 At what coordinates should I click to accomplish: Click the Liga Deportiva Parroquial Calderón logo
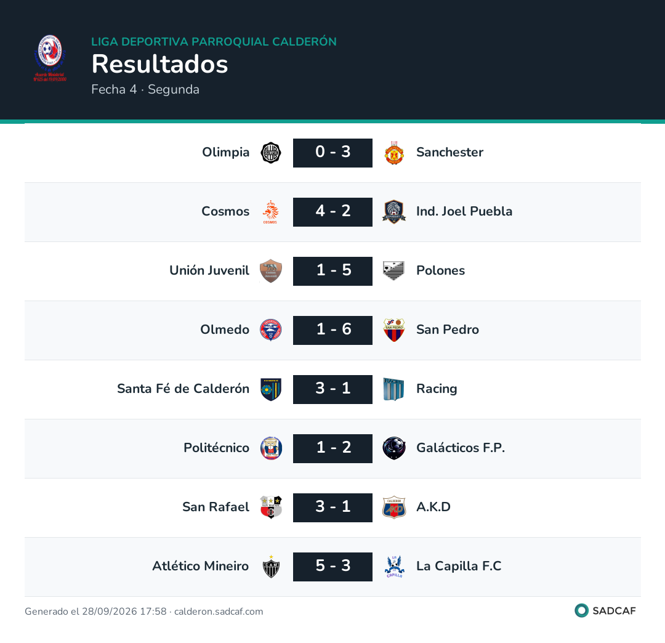click(50, 59)
